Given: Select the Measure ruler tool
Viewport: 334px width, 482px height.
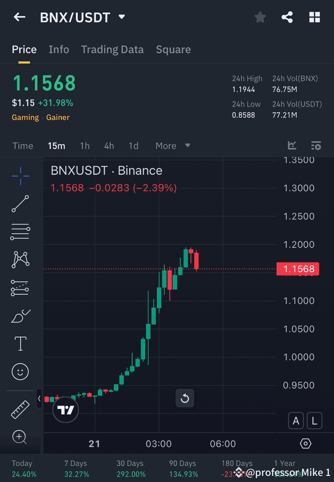Looking at the screenshot, I should 20,409.
